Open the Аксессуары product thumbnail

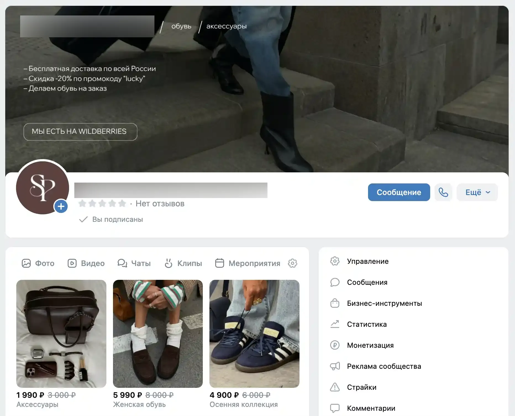pos(61,334)
